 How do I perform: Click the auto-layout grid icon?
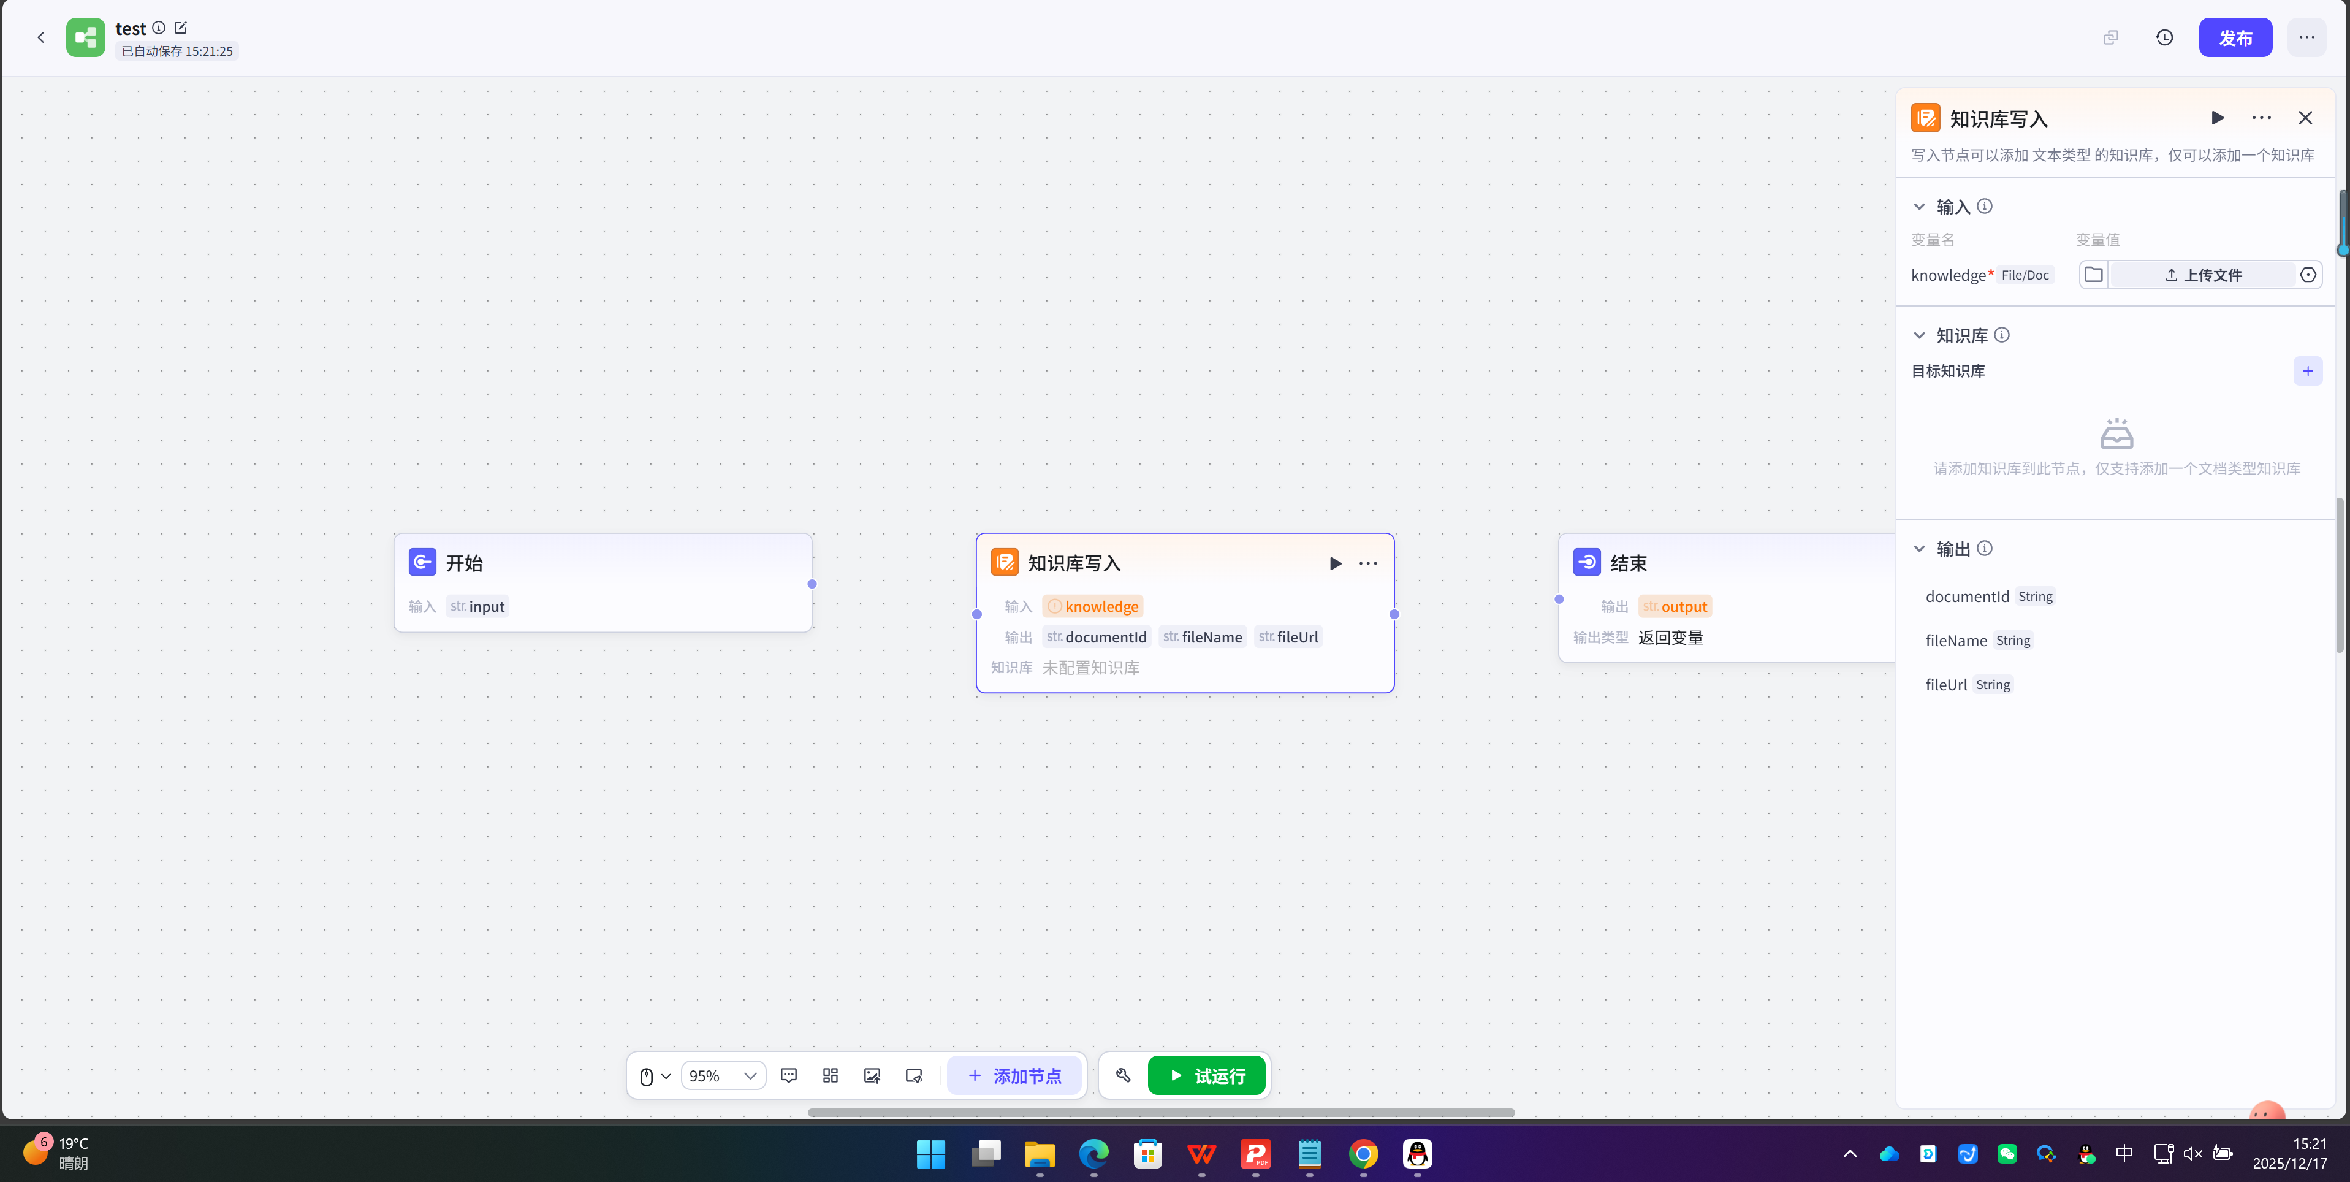click(x=830, y=1075)
